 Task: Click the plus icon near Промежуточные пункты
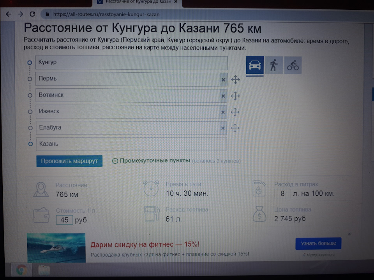[x=115, y=160]
